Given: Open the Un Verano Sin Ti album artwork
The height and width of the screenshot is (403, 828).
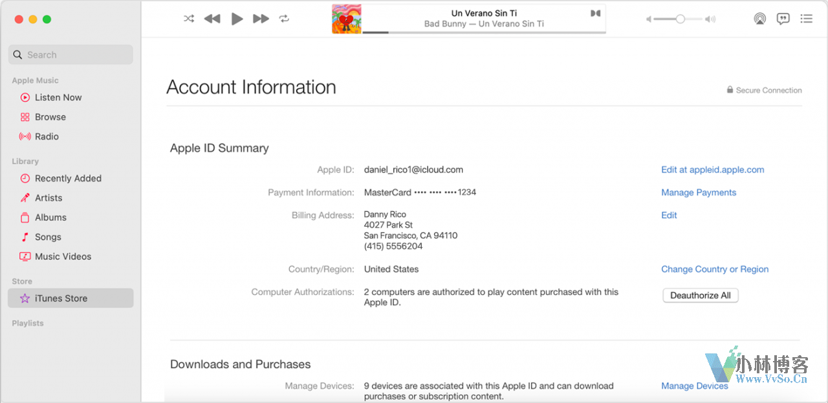Looking at the screenshot, I should pyautogui.click(x=347, y=19).
